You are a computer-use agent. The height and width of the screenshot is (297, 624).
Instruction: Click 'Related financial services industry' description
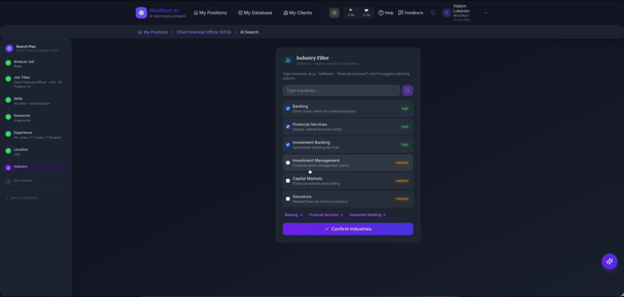point(320,202)
